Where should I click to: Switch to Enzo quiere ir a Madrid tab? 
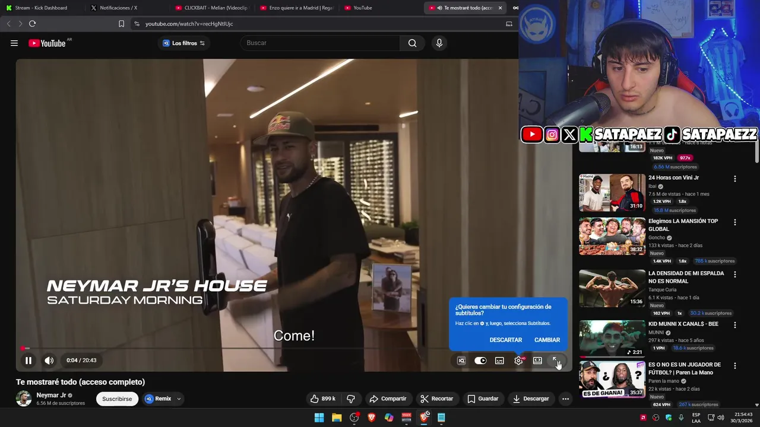point(297,8)
